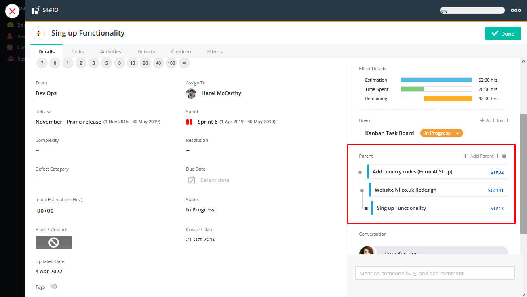The image size is (527, 297).
Task: Toggle the Block / Unblock button
Action: tap(54, 242)
